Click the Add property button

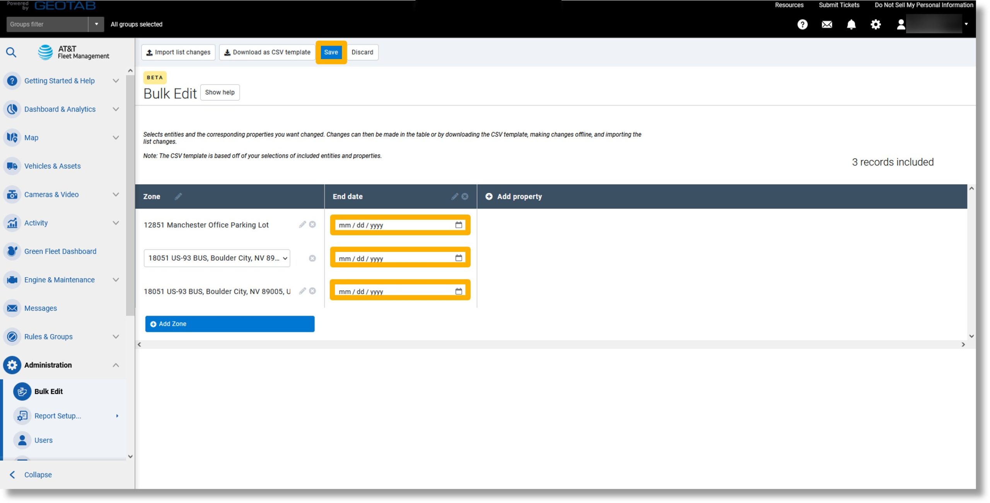[514, 196]
